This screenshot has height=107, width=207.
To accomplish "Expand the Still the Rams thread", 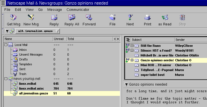I will [x=132, y=46].
